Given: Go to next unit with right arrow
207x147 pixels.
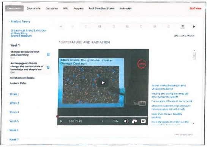Looking at the screenshot, I should click(x=194, y=27).
